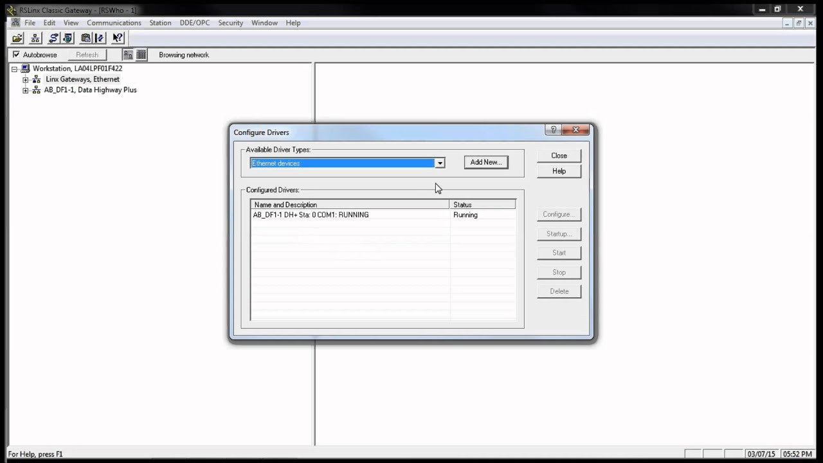Expand the Linx Gateways, Ethernet node
This screenshot has width=823, height=463.
click(x=26, y=80)
